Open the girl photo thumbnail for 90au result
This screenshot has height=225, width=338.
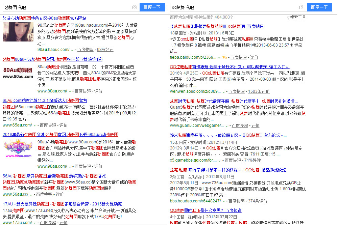pyautogui.click(x=18, y=32)
